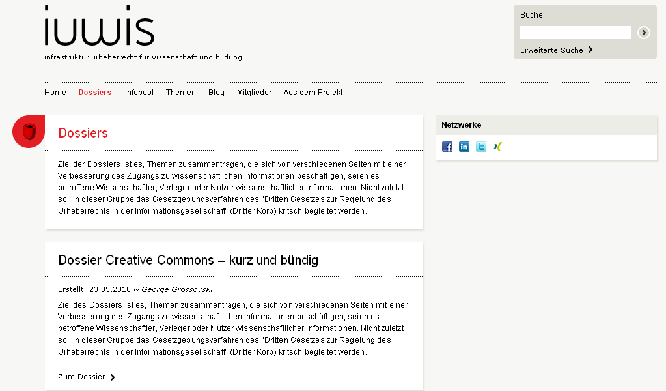Image resolution: width=666 pixels, height=391 pixels.
Task: Open the Twitter network icon
Action: 481,147
